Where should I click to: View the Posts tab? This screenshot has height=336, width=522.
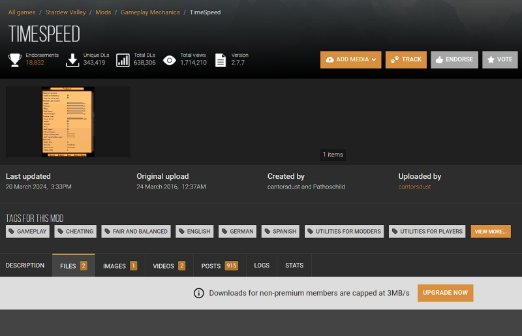tap(220, 266)
